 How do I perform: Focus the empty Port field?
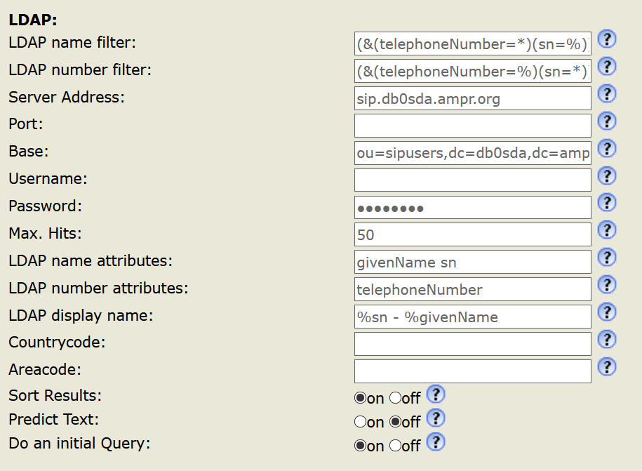pos(473,126)
